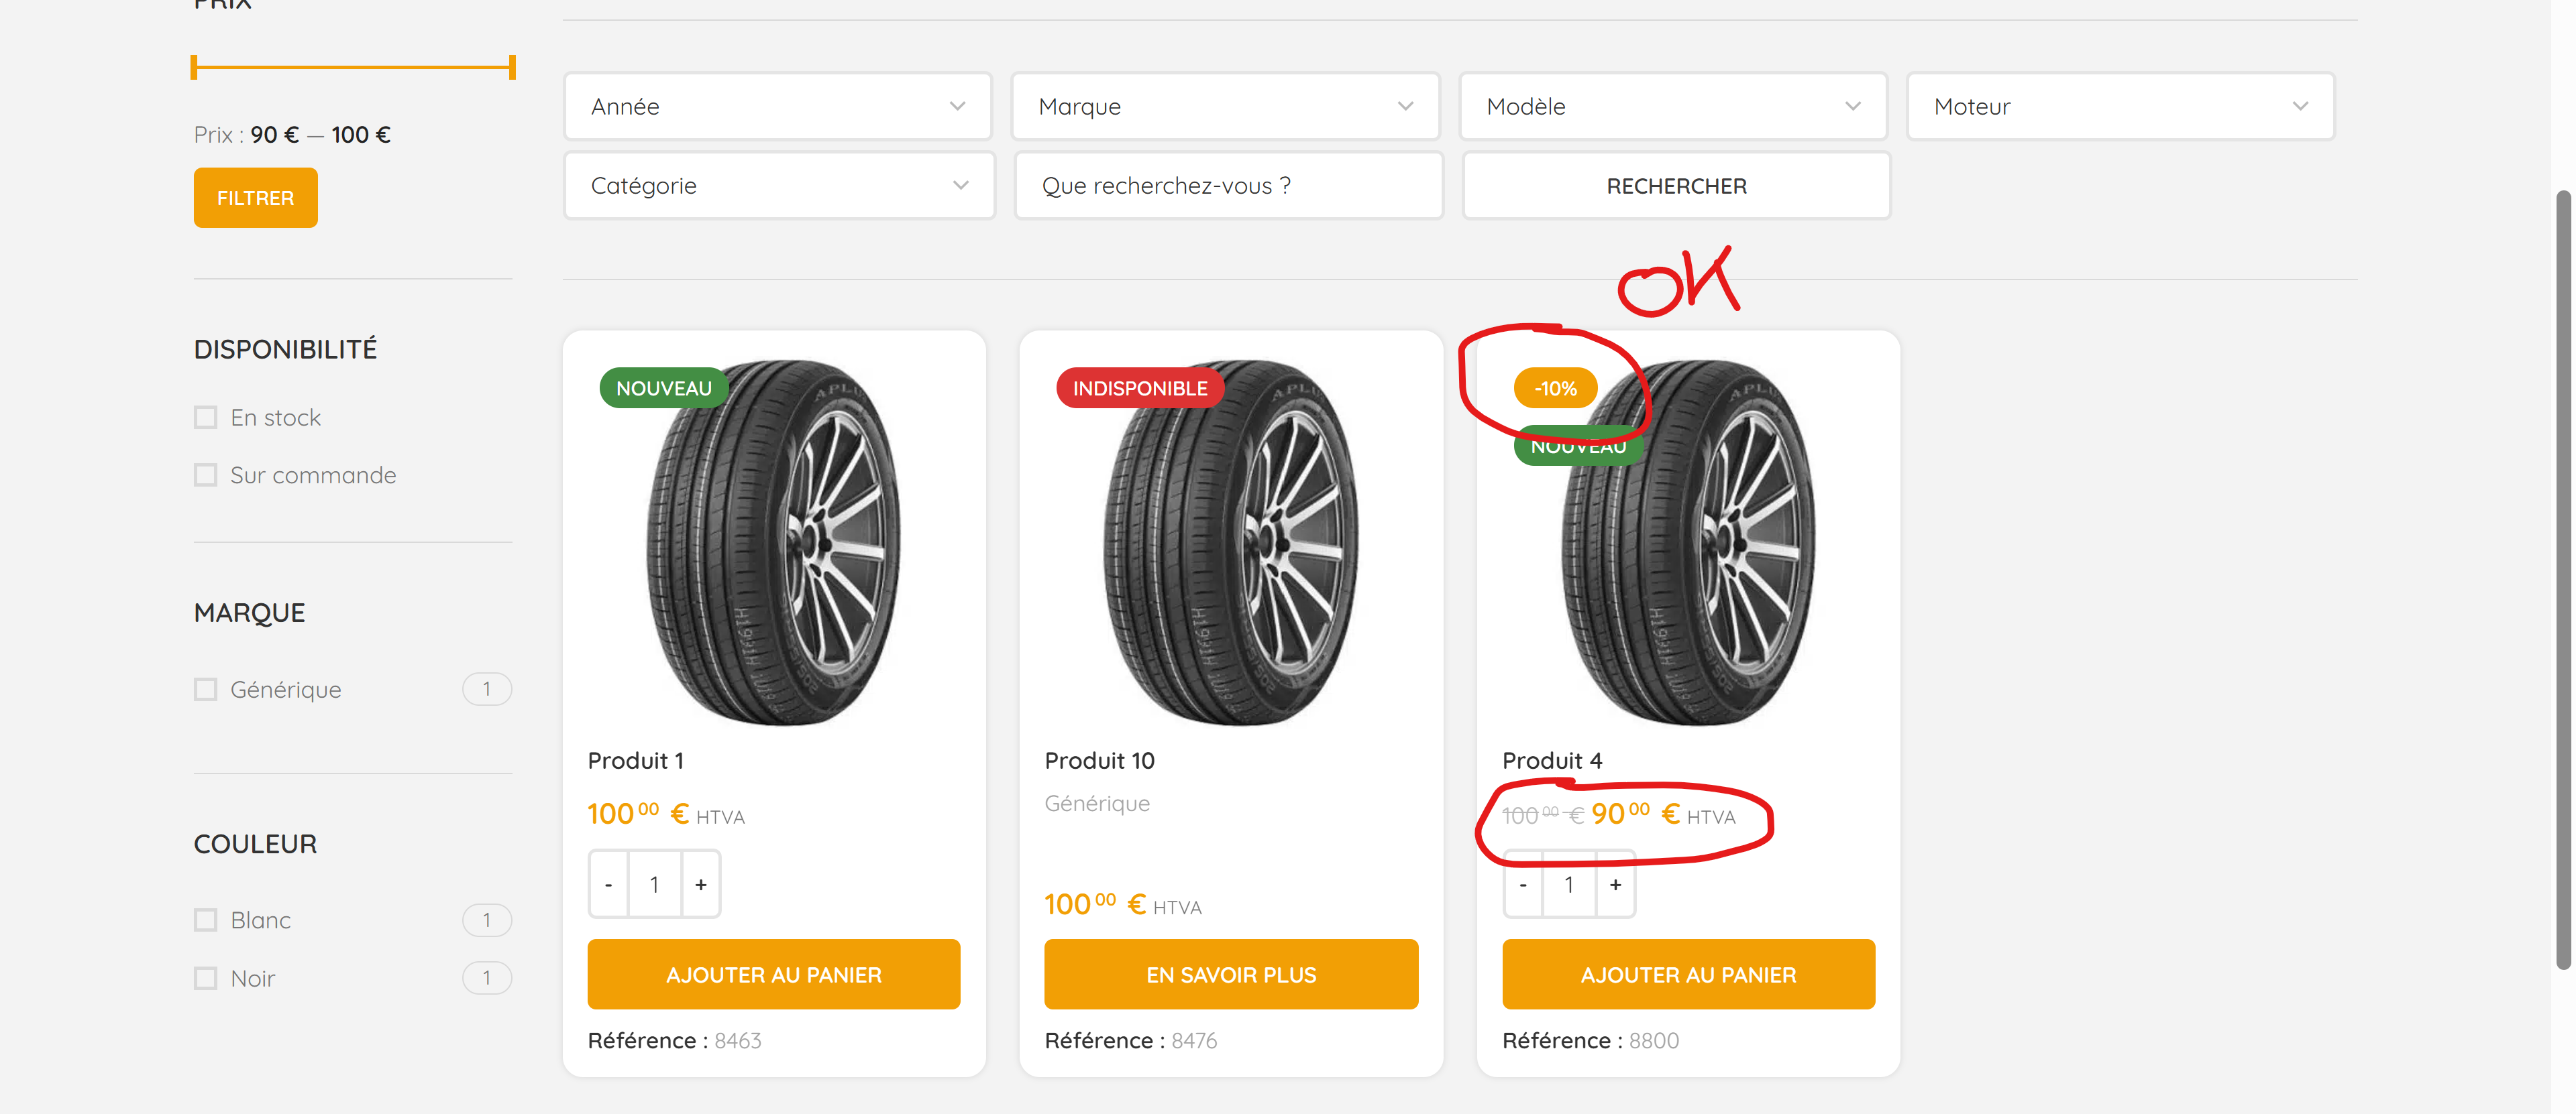The height and width of the screenshot is (1114, 2576).
Task: Focus the Que recherchez-vous search field
Action: point(1228,185)
